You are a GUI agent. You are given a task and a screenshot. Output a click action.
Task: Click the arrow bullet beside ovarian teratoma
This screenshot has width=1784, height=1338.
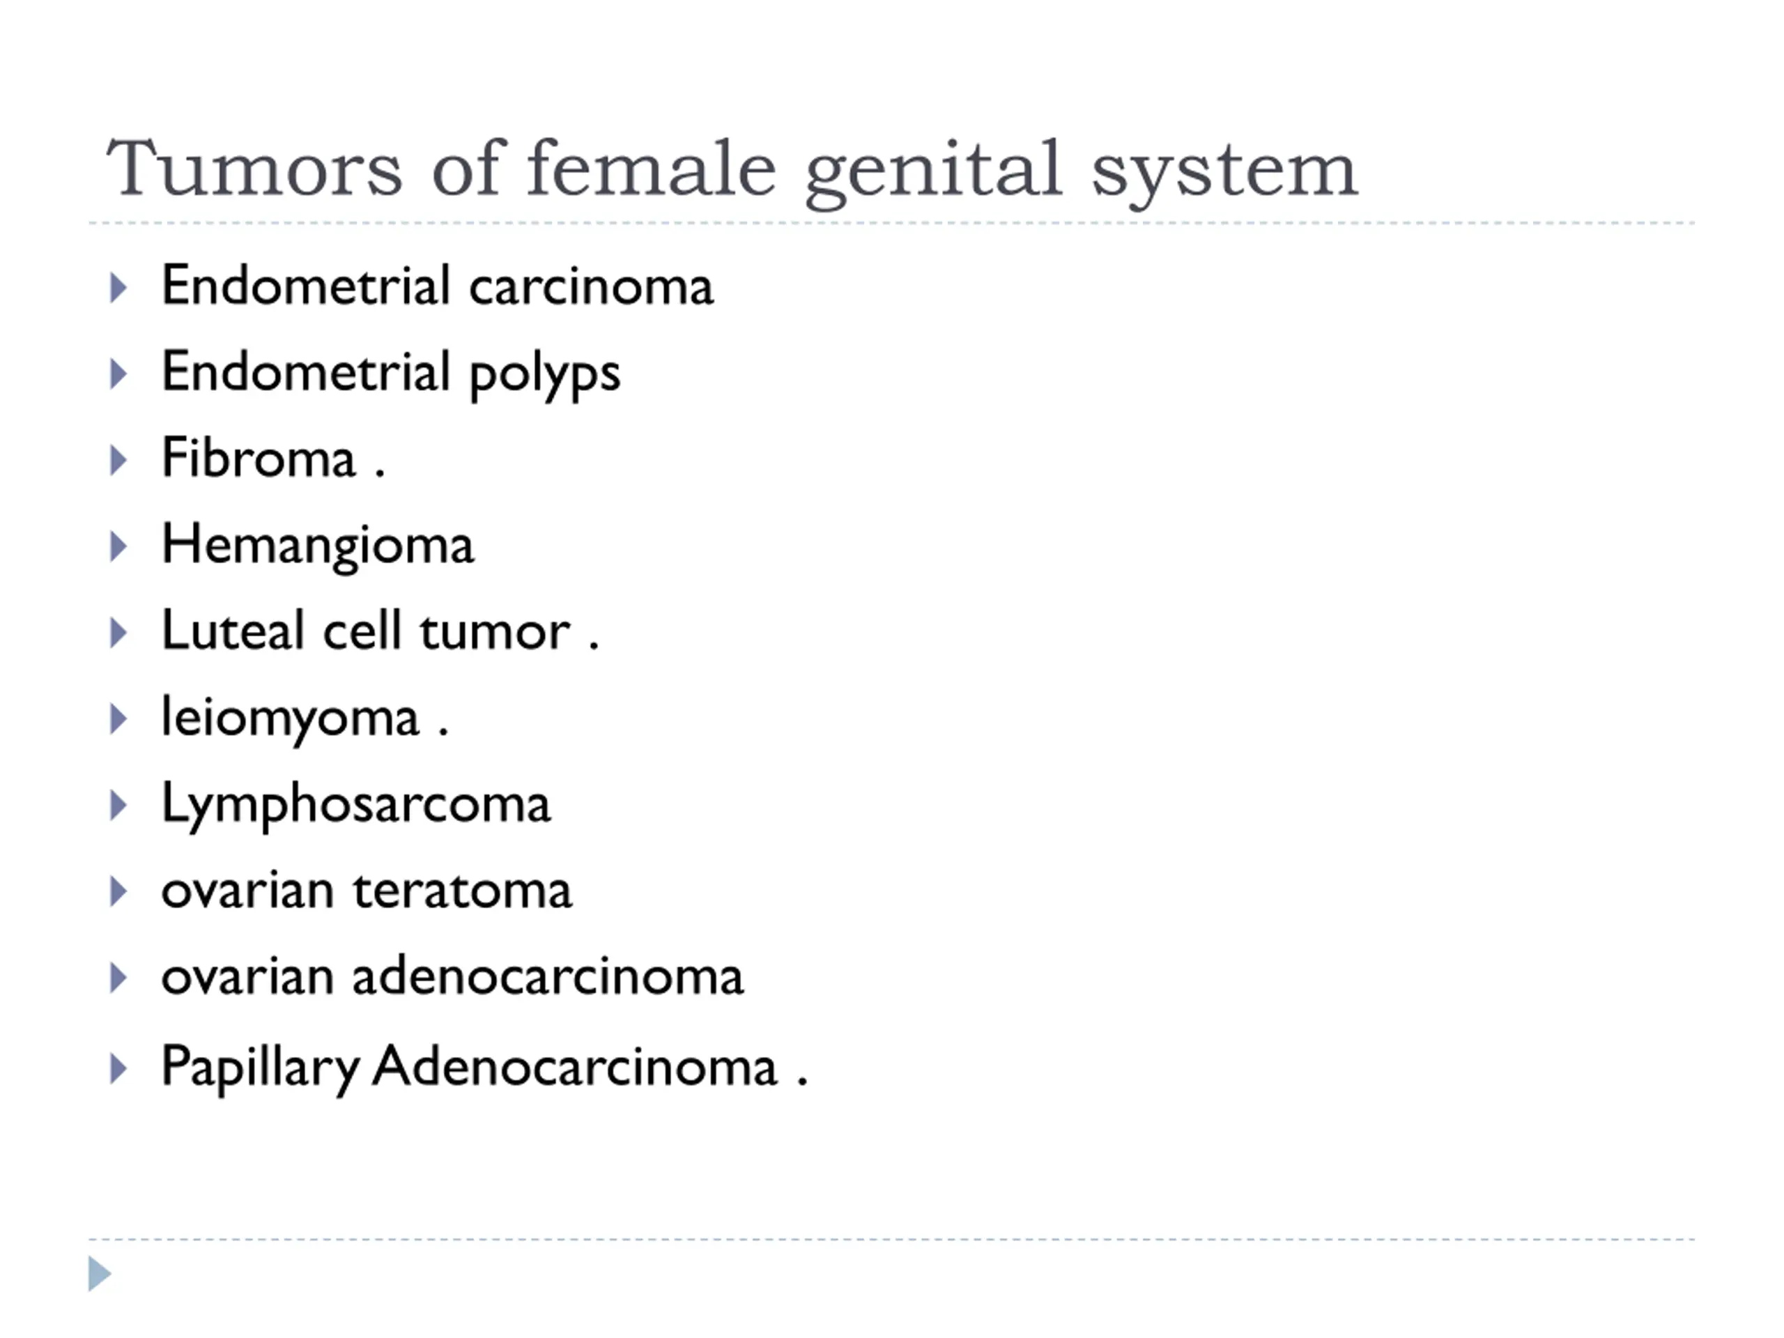coord(118,892)
